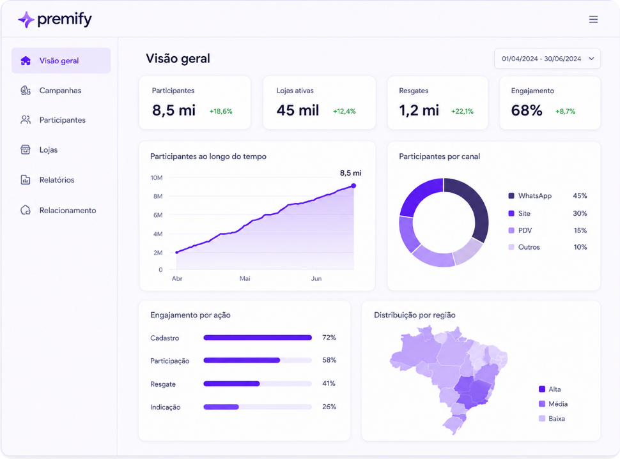
Task: Click the Jun axis label
Action: pyautogui.click(x=316, y=278)
